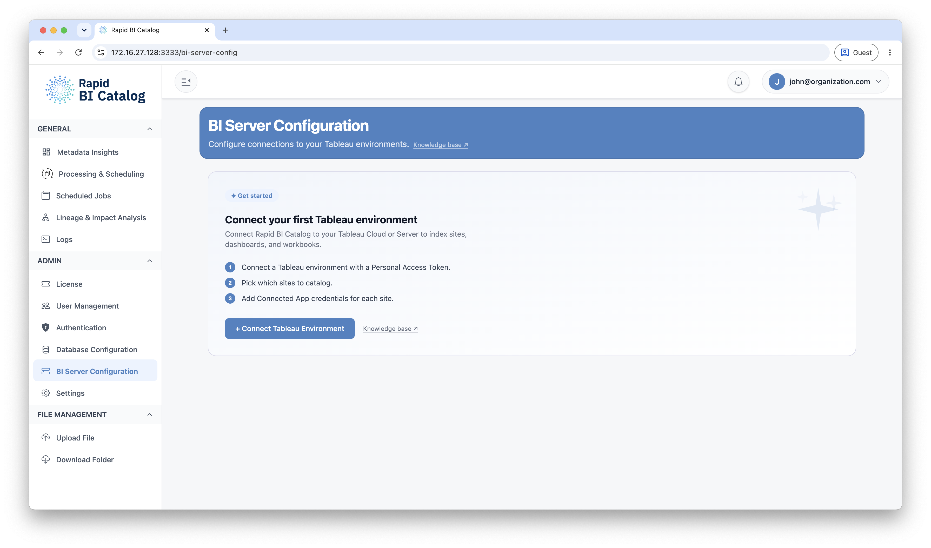The width and height of the screenshot is (931, 548).
Task: Click the Logs terminal icon
Action: point(46,239)
